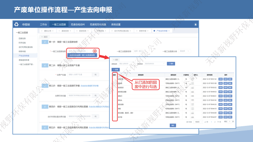253x142 pixels.
Task: Open the user profile icon in header
Action: tap(195, 24)
